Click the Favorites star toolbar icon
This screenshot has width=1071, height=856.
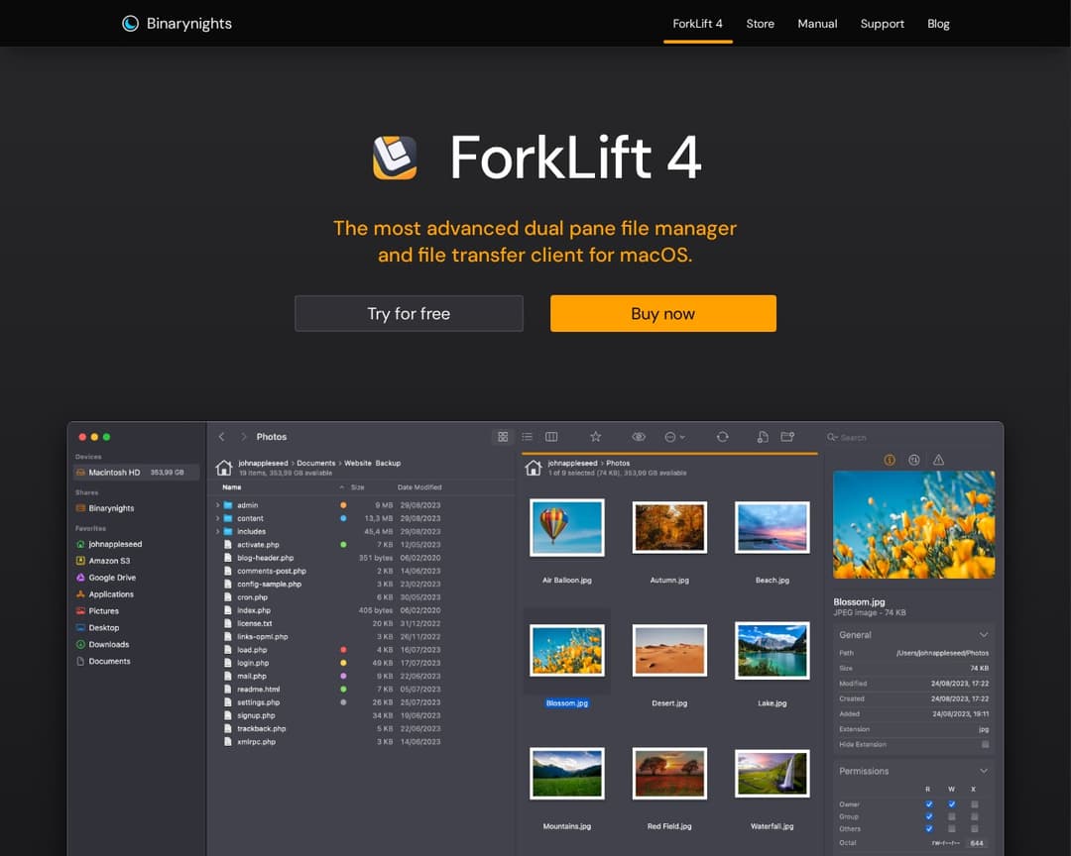596,437
